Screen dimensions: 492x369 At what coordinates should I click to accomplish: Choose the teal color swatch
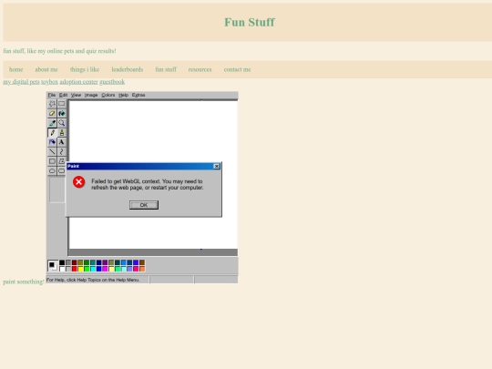(93, 262)
